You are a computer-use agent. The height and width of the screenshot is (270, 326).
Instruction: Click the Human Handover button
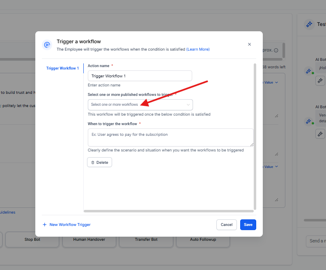tap(89, 239)
